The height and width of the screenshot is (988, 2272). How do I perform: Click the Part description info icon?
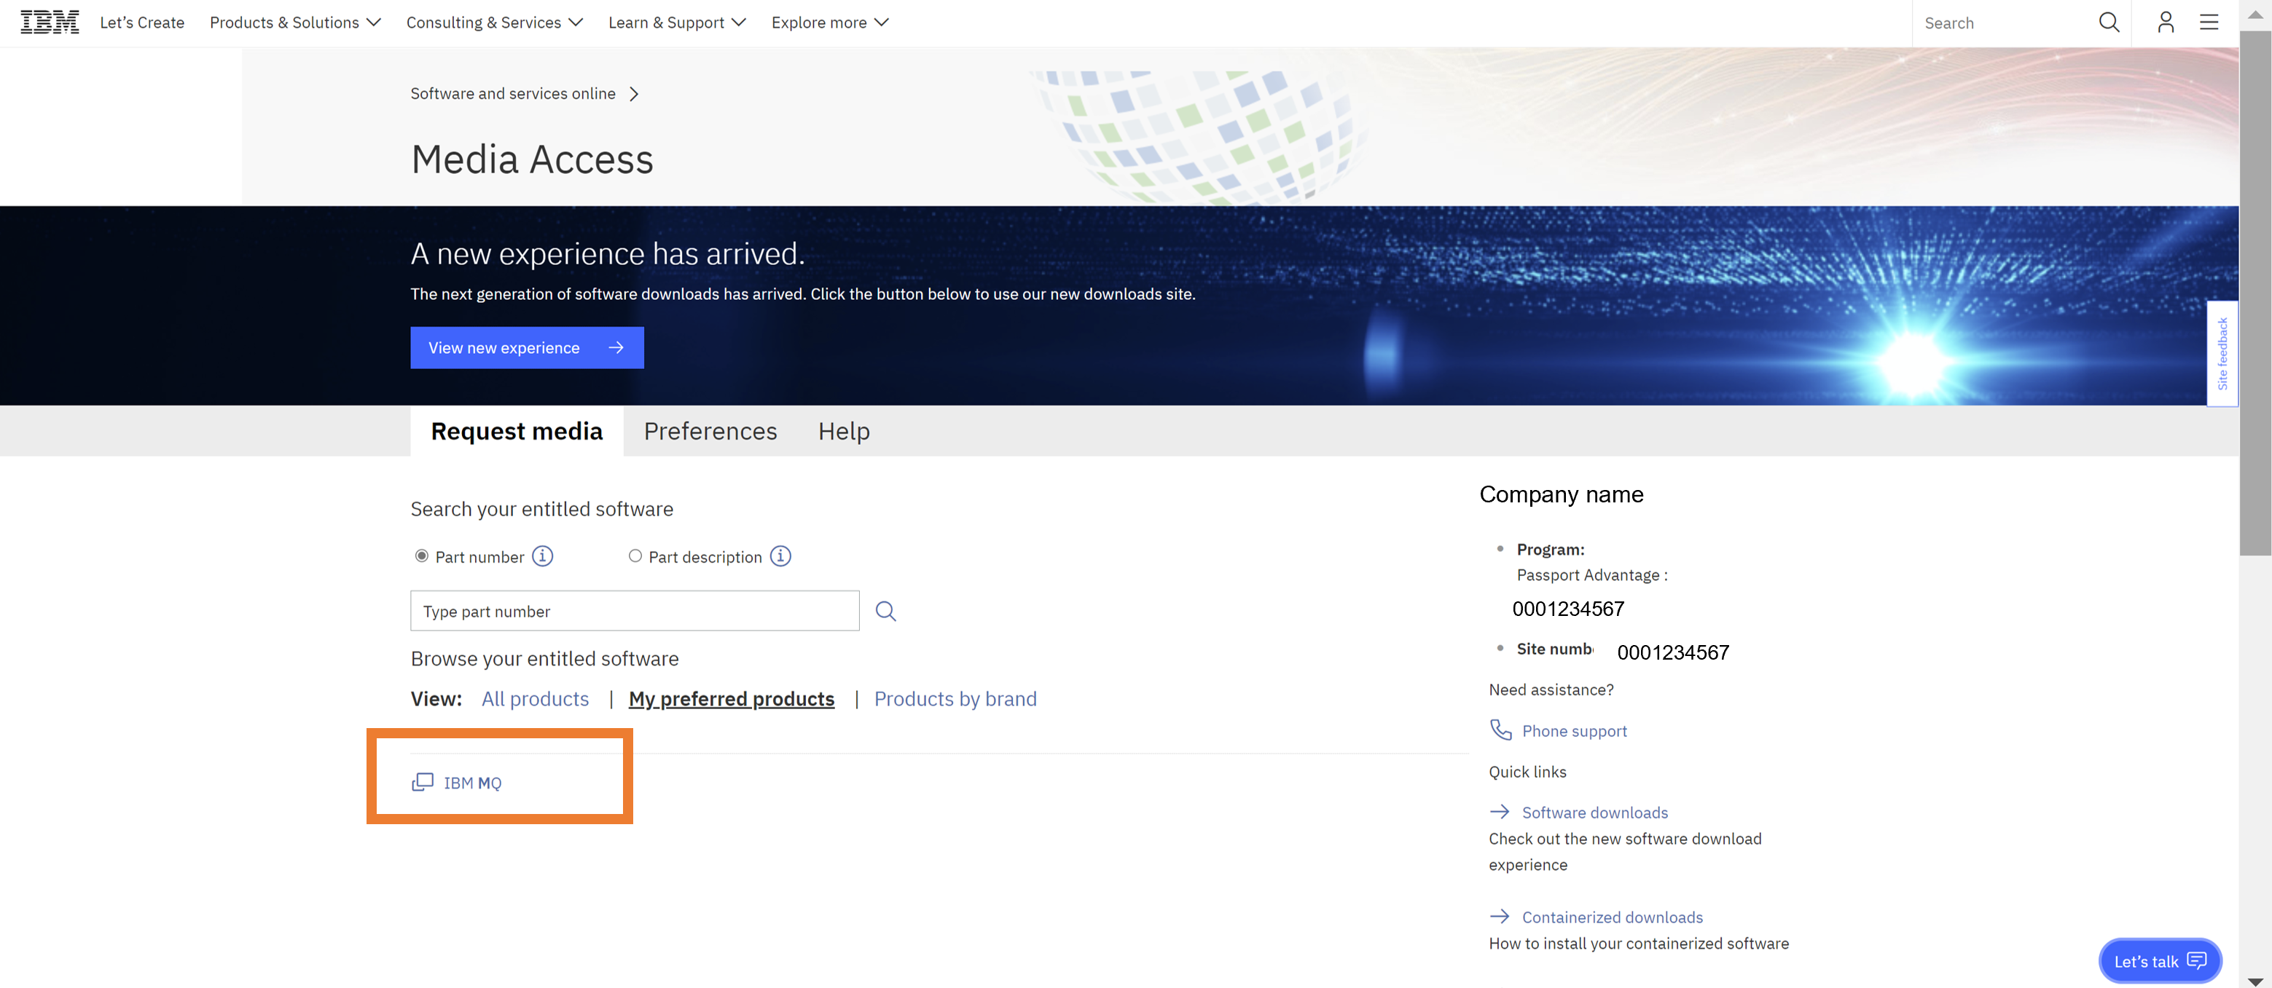(780, 556)
